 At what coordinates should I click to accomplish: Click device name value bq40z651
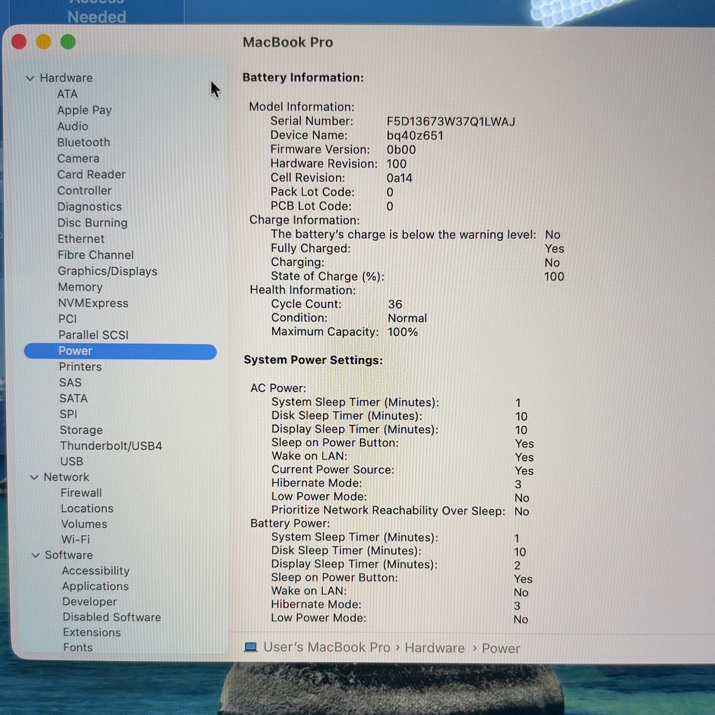pyautogui.click(x=415, y=136)
